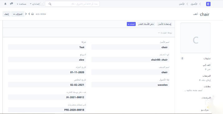Open the مساعدة help dropdown
Screen dimensions: 223x114
pyautogui.click(x=22, y=4)
